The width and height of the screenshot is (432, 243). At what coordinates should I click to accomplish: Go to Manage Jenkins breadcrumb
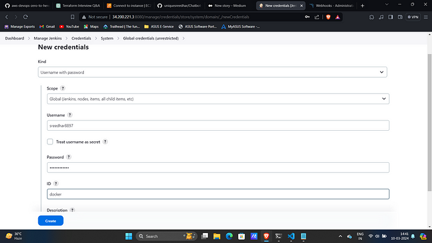(48, 38)
